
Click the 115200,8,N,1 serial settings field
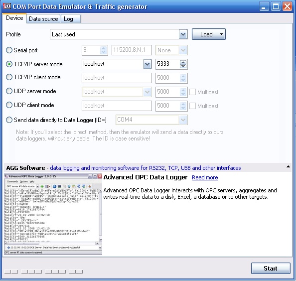point(132,50)
